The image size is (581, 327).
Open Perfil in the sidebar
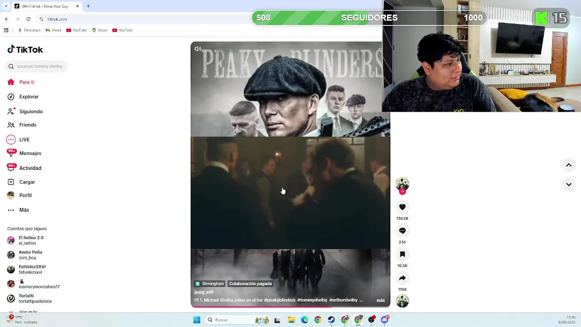(x=20, y=195)
